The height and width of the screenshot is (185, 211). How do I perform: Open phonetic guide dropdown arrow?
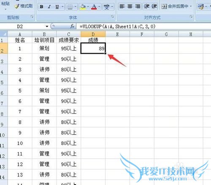pyautogui.click(x=112, y=7)
